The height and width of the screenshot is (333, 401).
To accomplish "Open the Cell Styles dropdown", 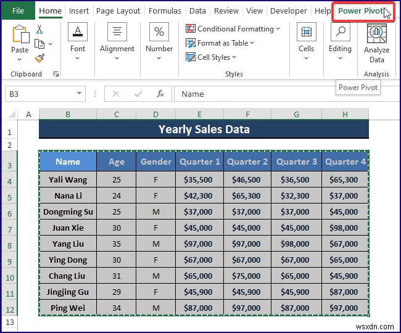I will (212, 57).
